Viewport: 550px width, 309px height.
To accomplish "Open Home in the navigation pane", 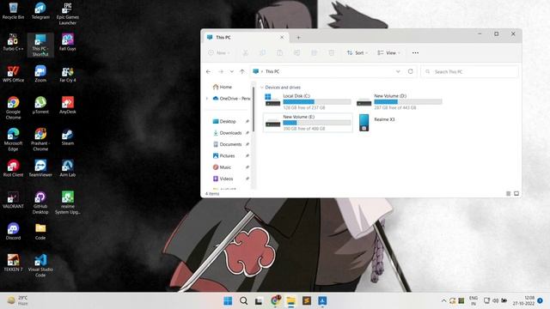I will 223,87.
